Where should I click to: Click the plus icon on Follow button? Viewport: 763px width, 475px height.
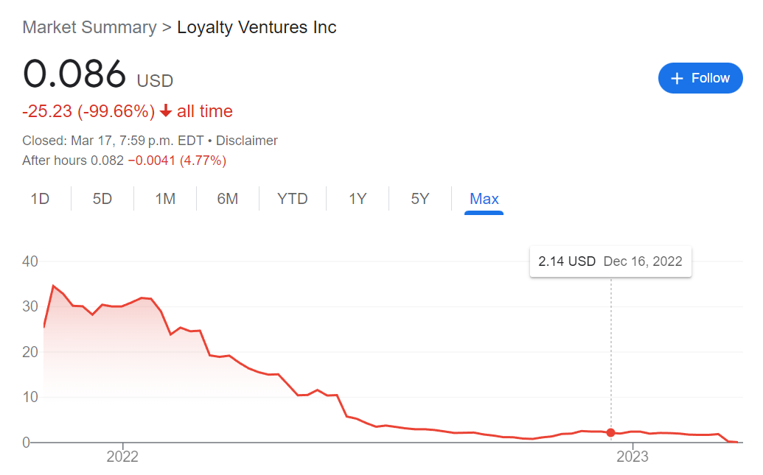(x=677, y=78)
